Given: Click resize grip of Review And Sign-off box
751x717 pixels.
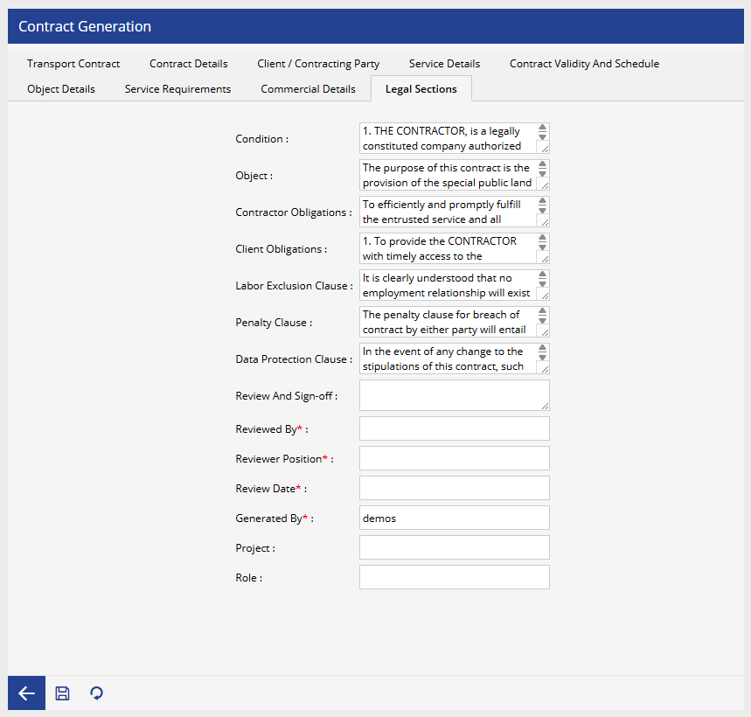Looking at the screenshot, I should pos(545,407).
